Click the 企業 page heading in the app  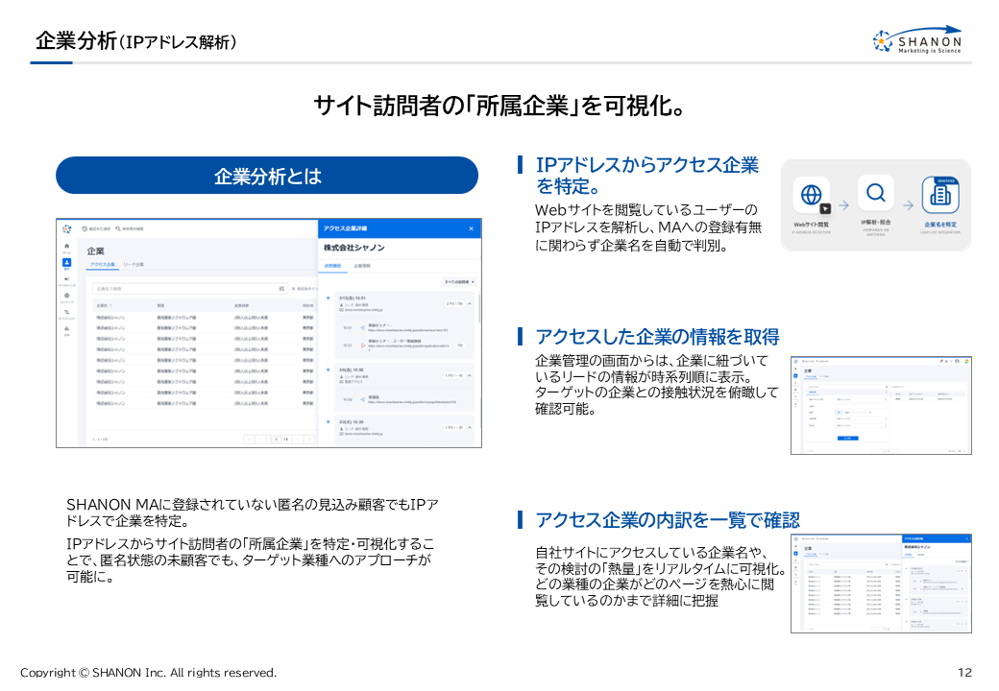[95, 250]
